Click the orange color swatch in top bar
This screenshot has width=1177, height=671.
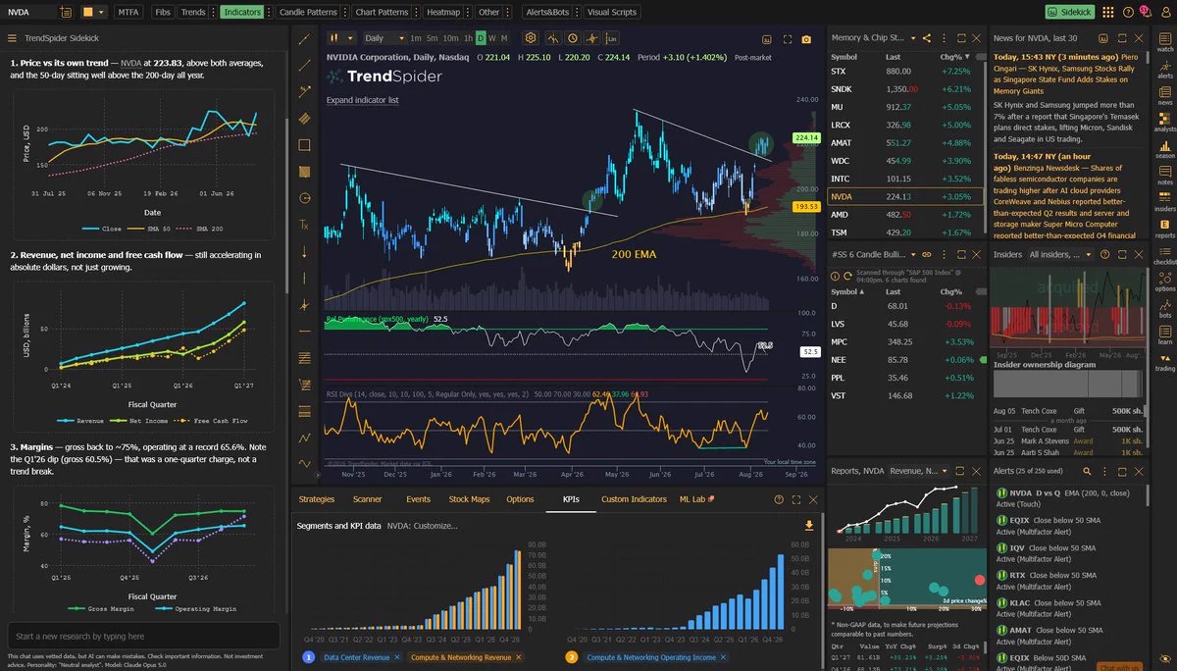click(89, 12)
